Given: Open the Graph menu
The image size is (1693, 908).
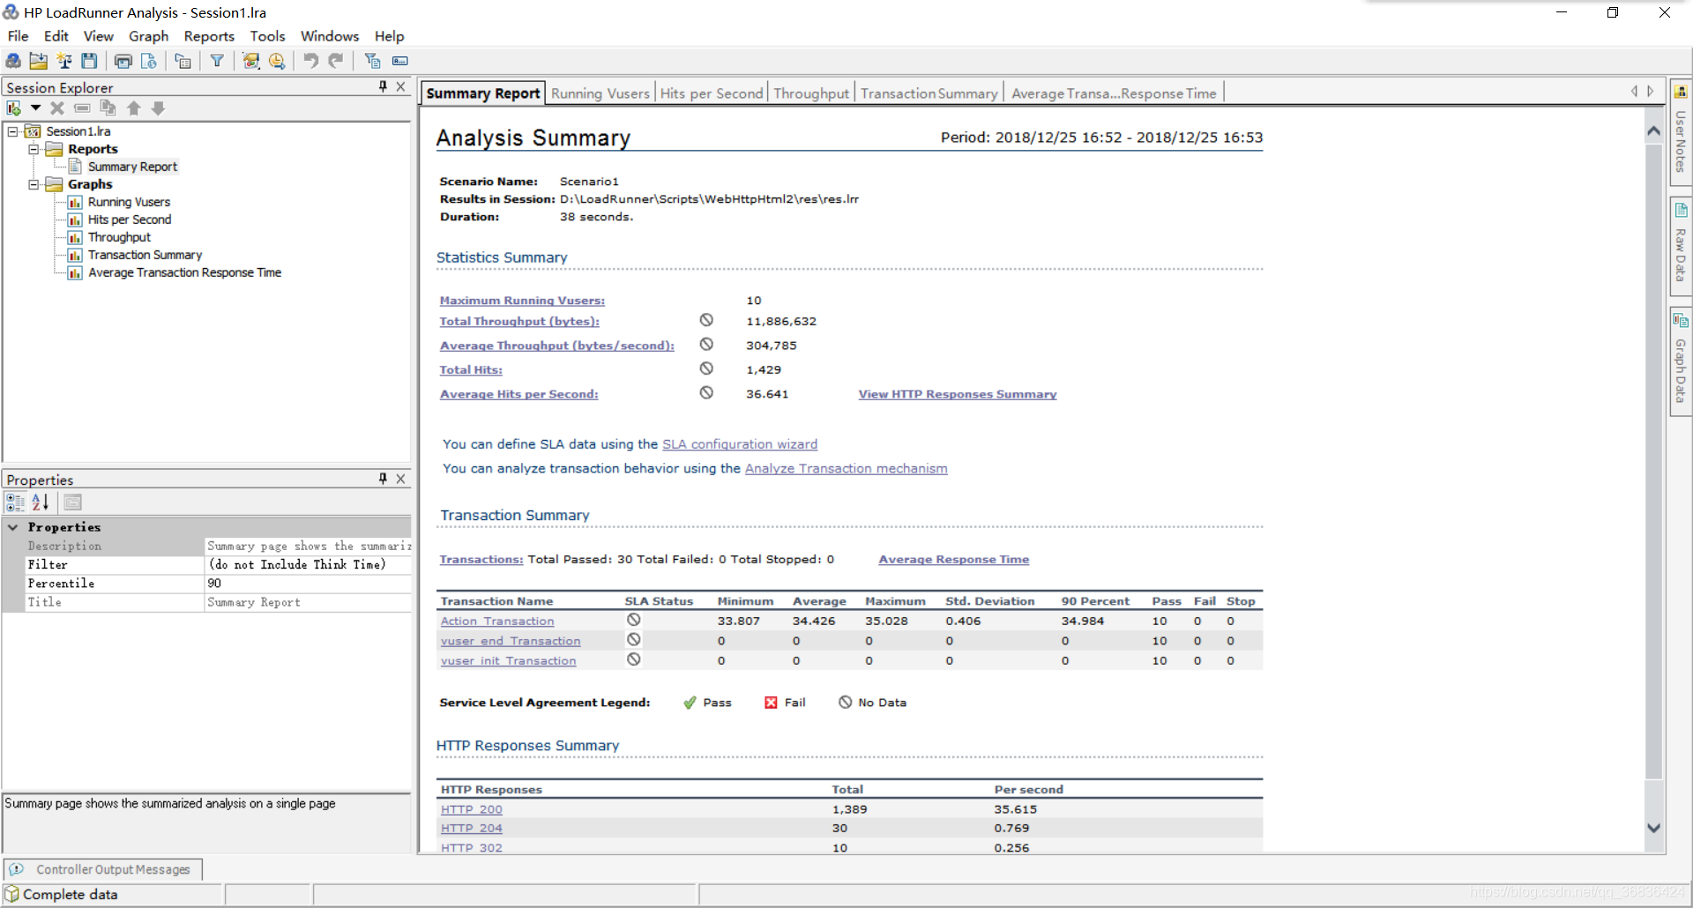Looking at the screenshot, I should pos(148,36).
